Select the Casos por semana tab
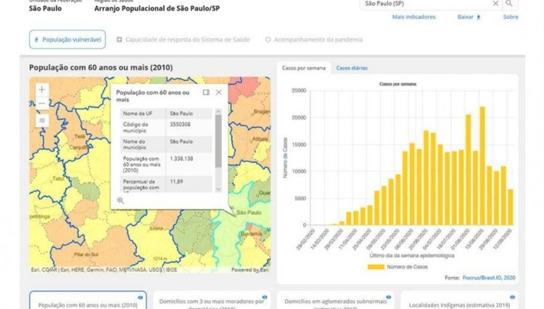Screen dimensions: 544x309 click(304, 68)
